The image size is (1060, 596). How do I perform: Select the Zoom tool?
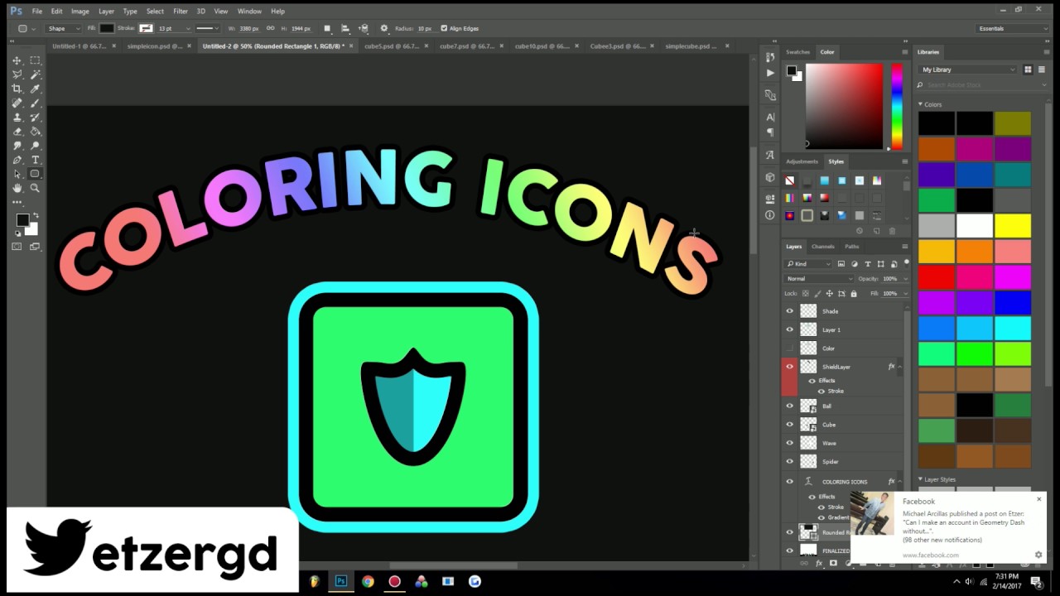click(x=35, y=188)
